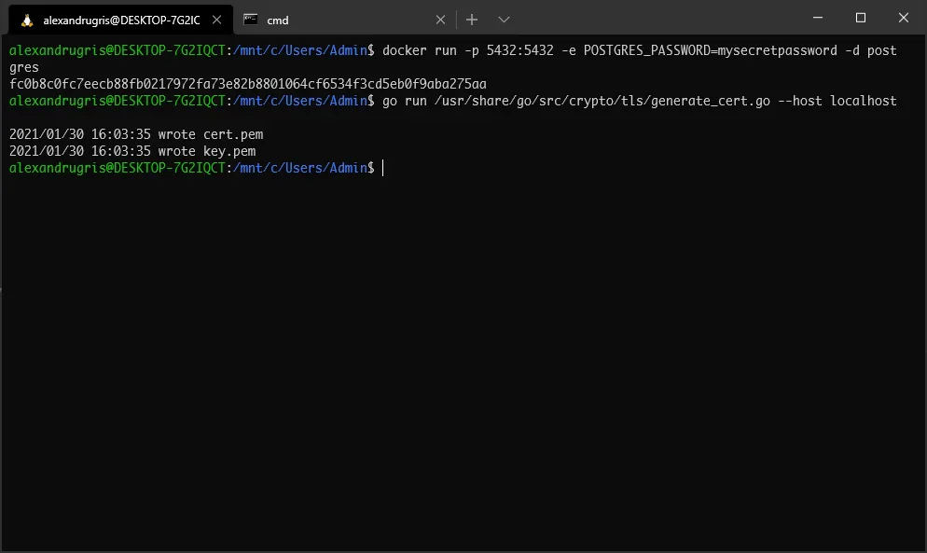Click the Linux penguin tab icon
Screen dimensions: 927x553
point(27,21)
